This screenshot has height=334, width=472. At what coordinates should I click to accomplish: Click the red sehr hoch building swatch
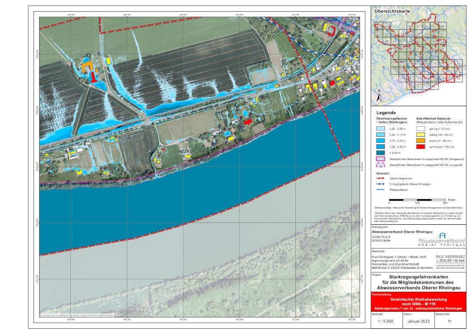[x=422, y=147]
